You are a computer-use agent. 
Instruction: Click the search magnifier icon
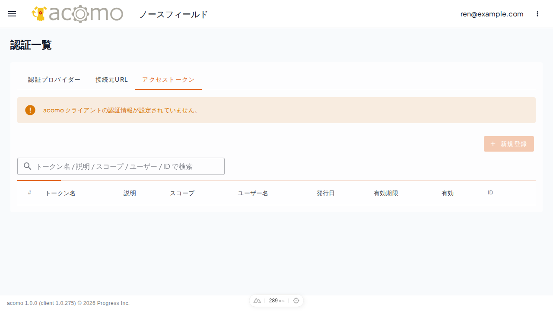click(x=27, y=166)
